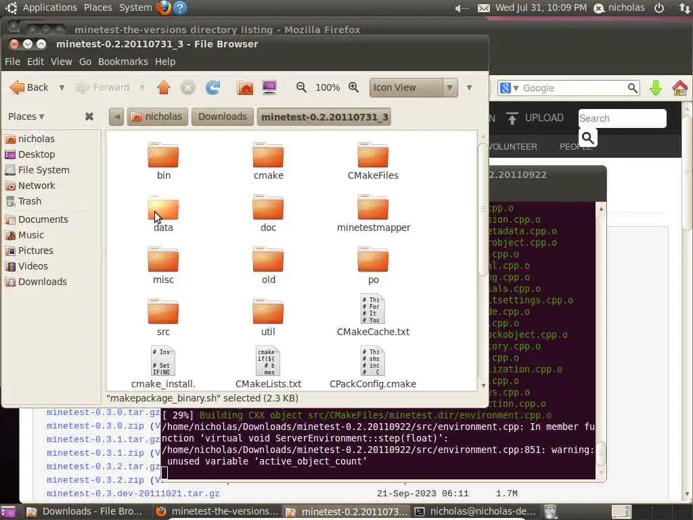The height and width of the screenshot is (520, 693).
Task: Click the UPLOAD link on the web page
Action: pyautogui.click(x=535, y=118)
